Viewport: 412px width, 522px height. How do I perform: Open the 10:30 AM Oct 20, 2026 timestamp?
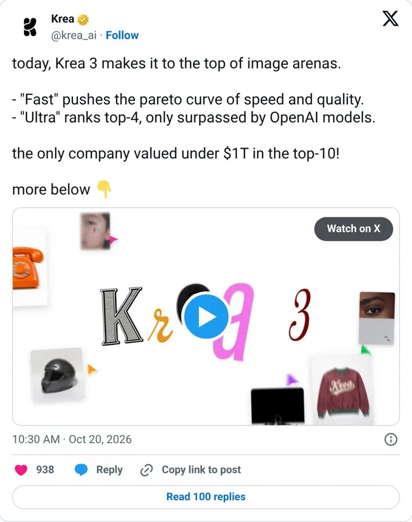click(x=72, y=440)
